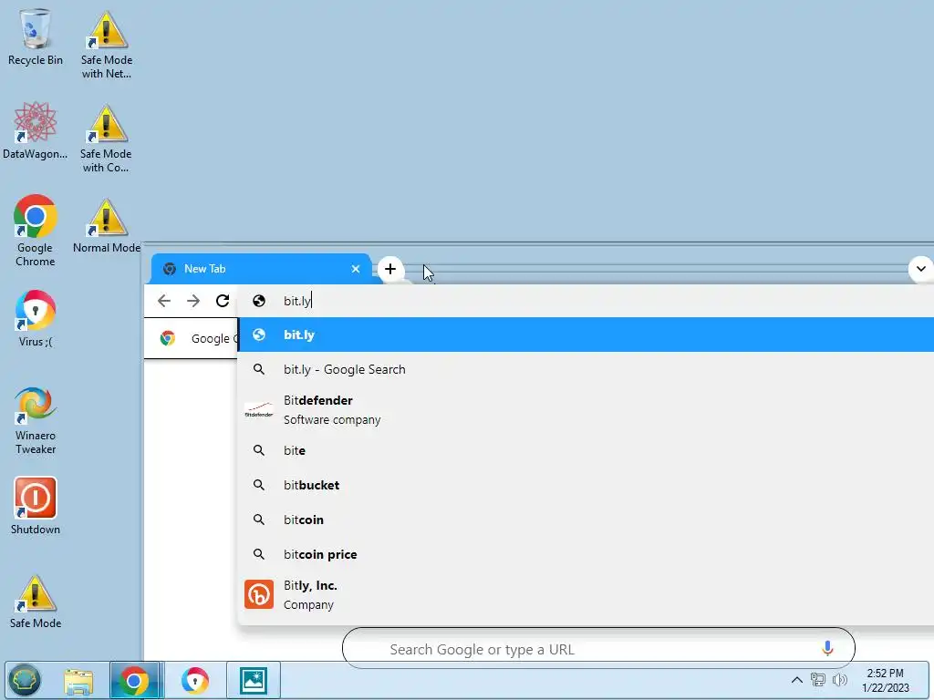Screen dimensions: 934x700
Task: Click the Bitdefender logo thumbnail
Action: [x=259, y=410]
